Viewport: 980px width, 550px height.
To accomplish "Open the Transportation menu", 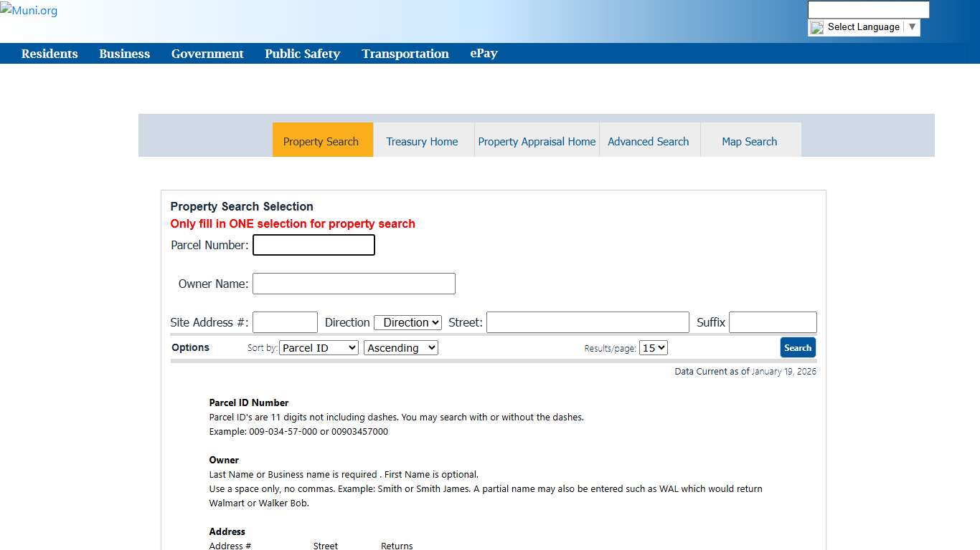I will click(x=405, y=53).
